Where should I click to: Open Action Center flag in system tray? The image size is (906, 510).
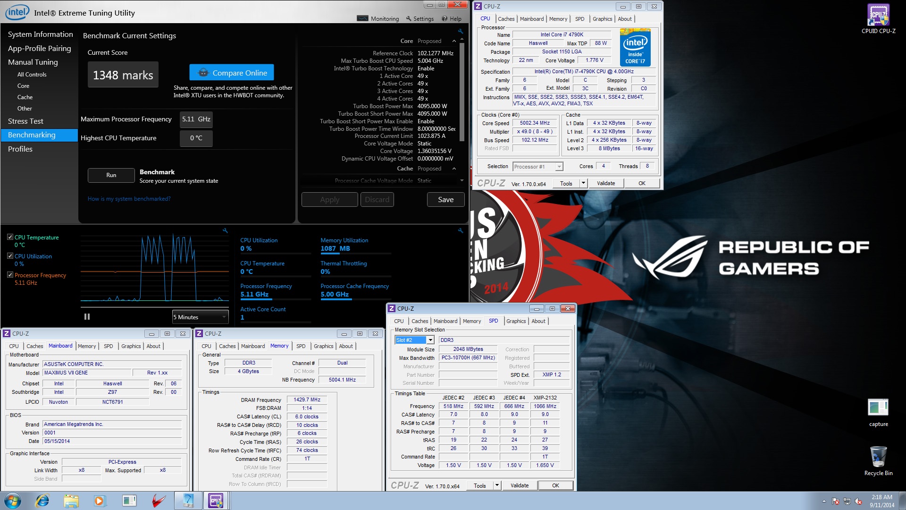tap(836, 501)
